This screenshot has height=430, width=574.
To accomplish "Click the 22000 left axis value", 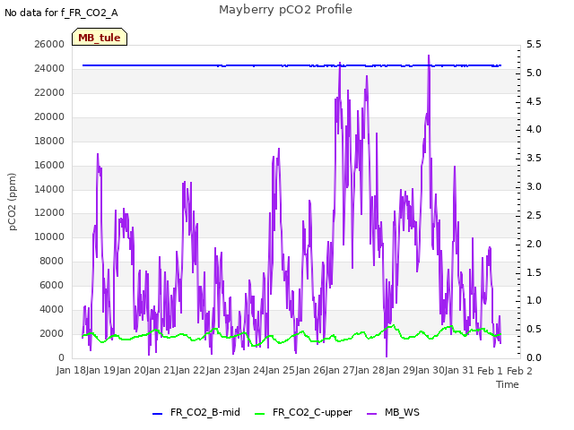I will point(49,92).
